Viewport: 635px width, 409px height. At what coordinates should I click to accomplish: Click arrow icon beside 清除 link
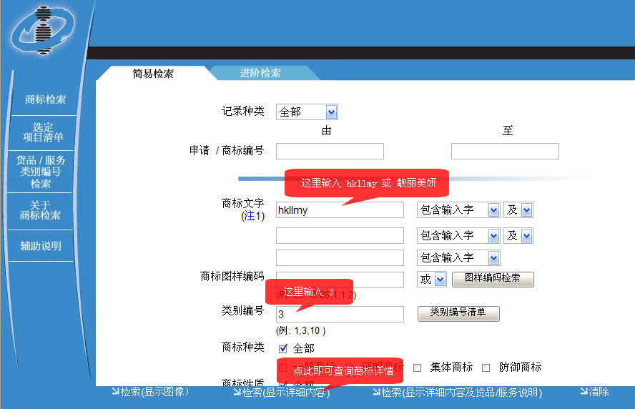point(584,392)
